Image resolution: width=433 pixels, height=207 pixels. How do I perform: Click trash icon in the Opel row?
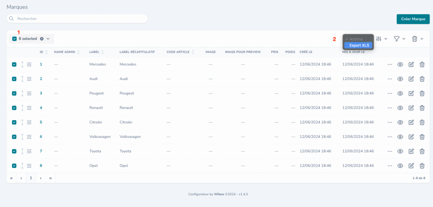click(x=422, y=166)
